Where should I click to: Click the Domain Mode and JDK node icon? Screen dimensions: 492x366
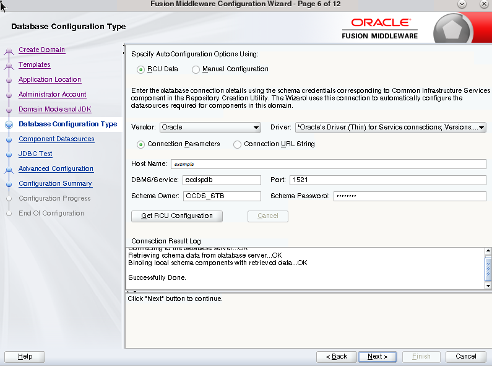9,110
